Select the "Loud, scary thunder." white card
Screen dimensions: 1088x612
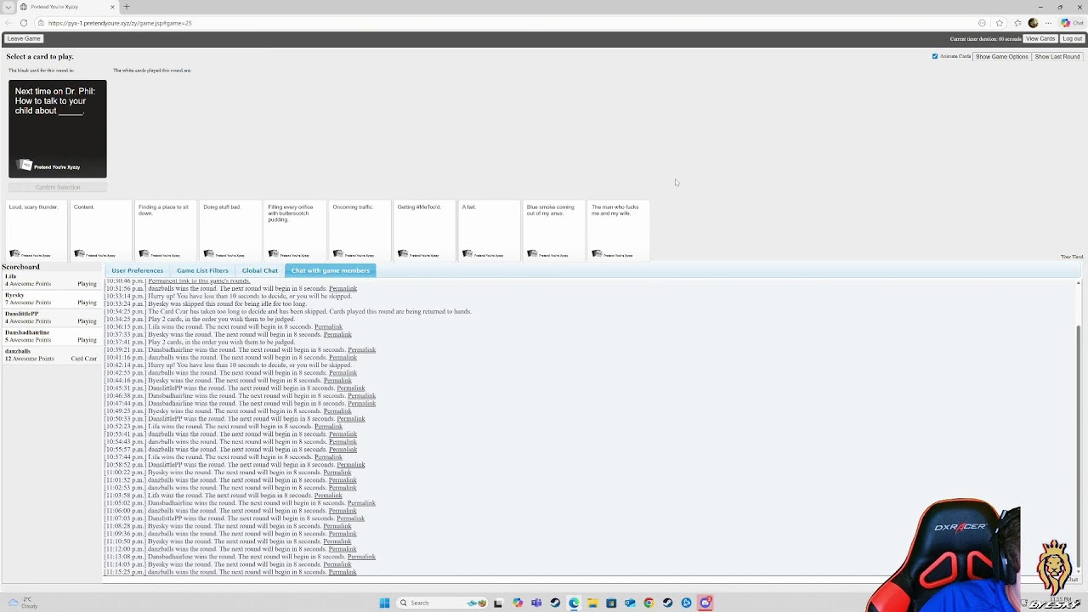(37, 229)
